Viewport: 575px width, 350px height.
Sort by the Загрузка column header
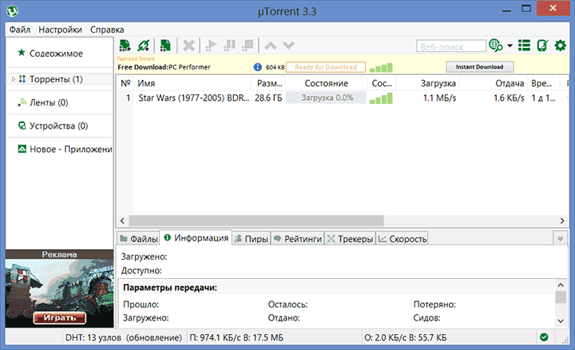428,83
